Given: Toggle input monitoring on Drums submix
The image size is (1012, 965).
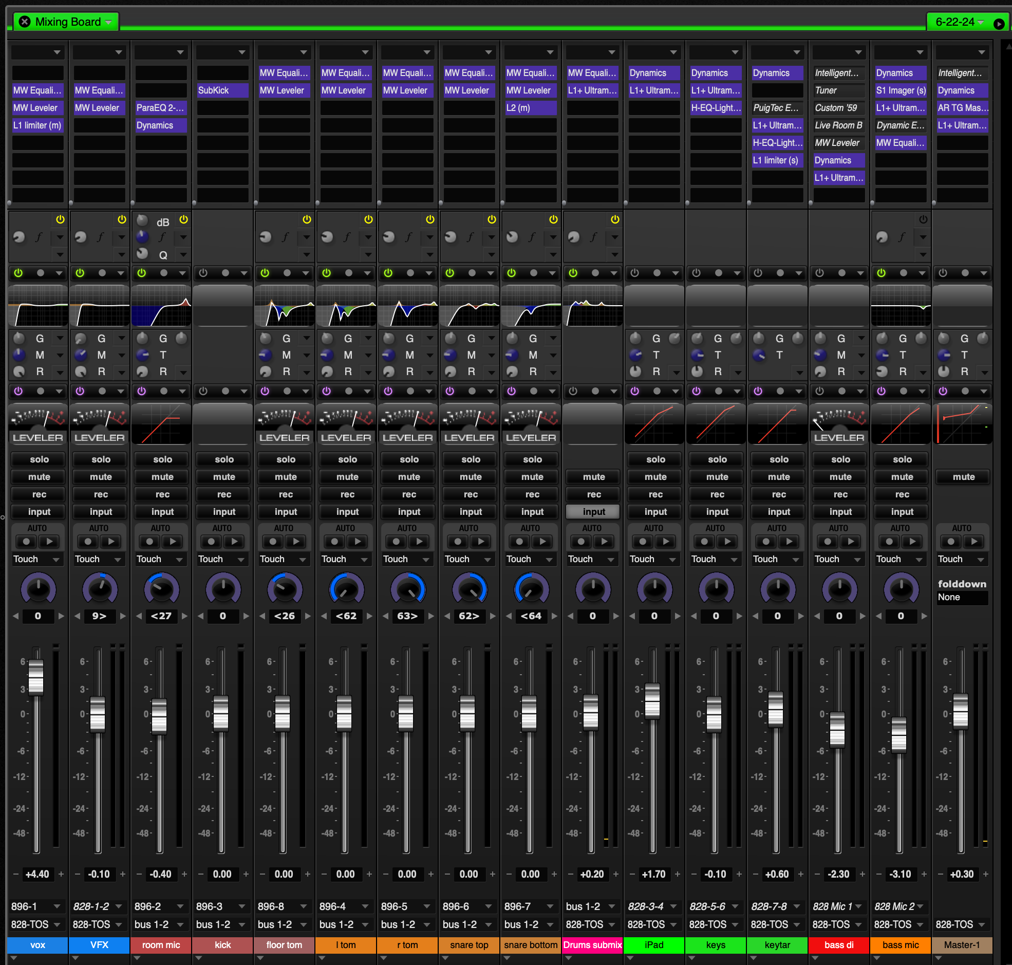Looking at the screenshot, I should tap(593, 512).
